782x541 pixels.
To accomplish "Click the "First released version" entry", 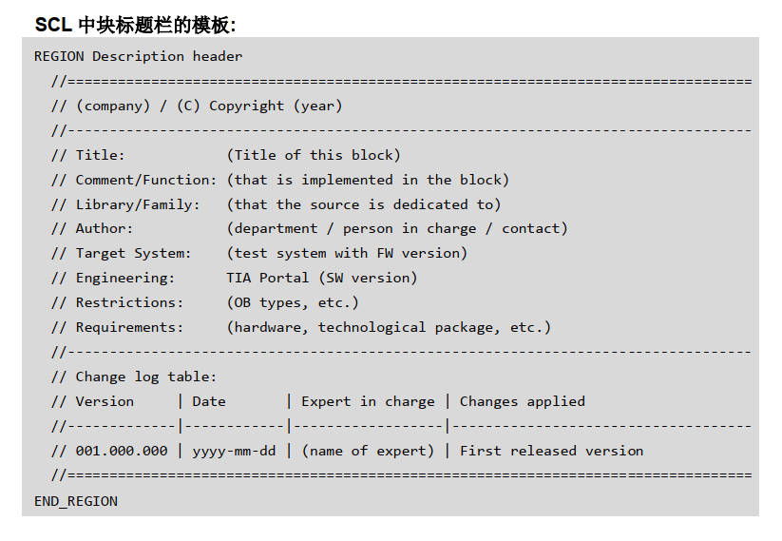I will [x=551, y=451].
